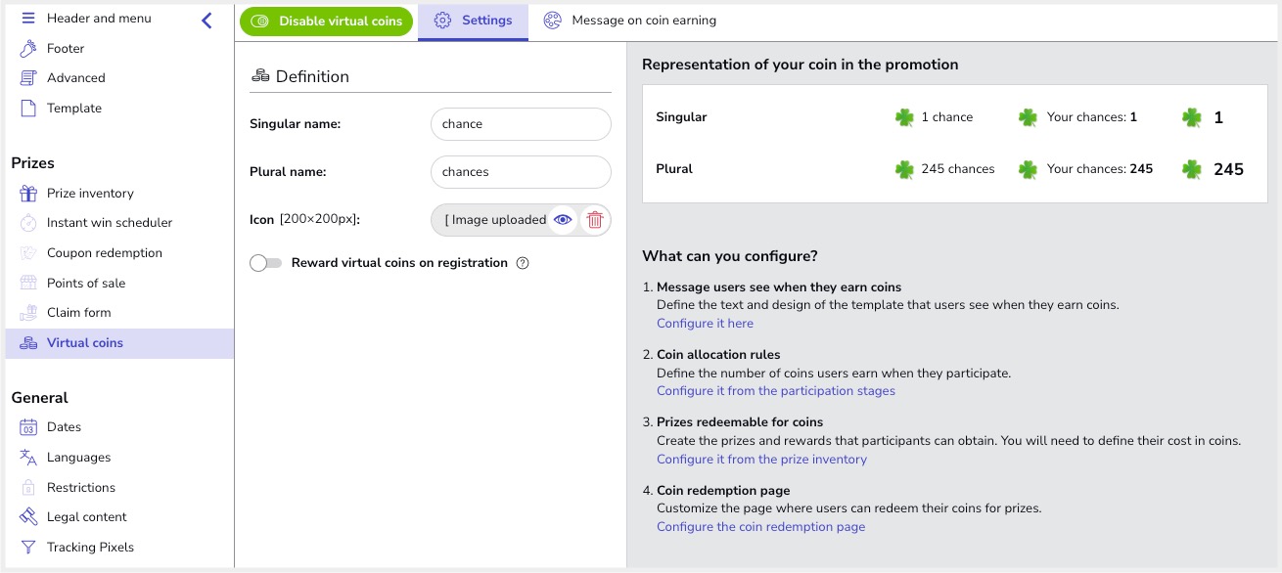Click the Dates calendar icon

coord(28,427)
